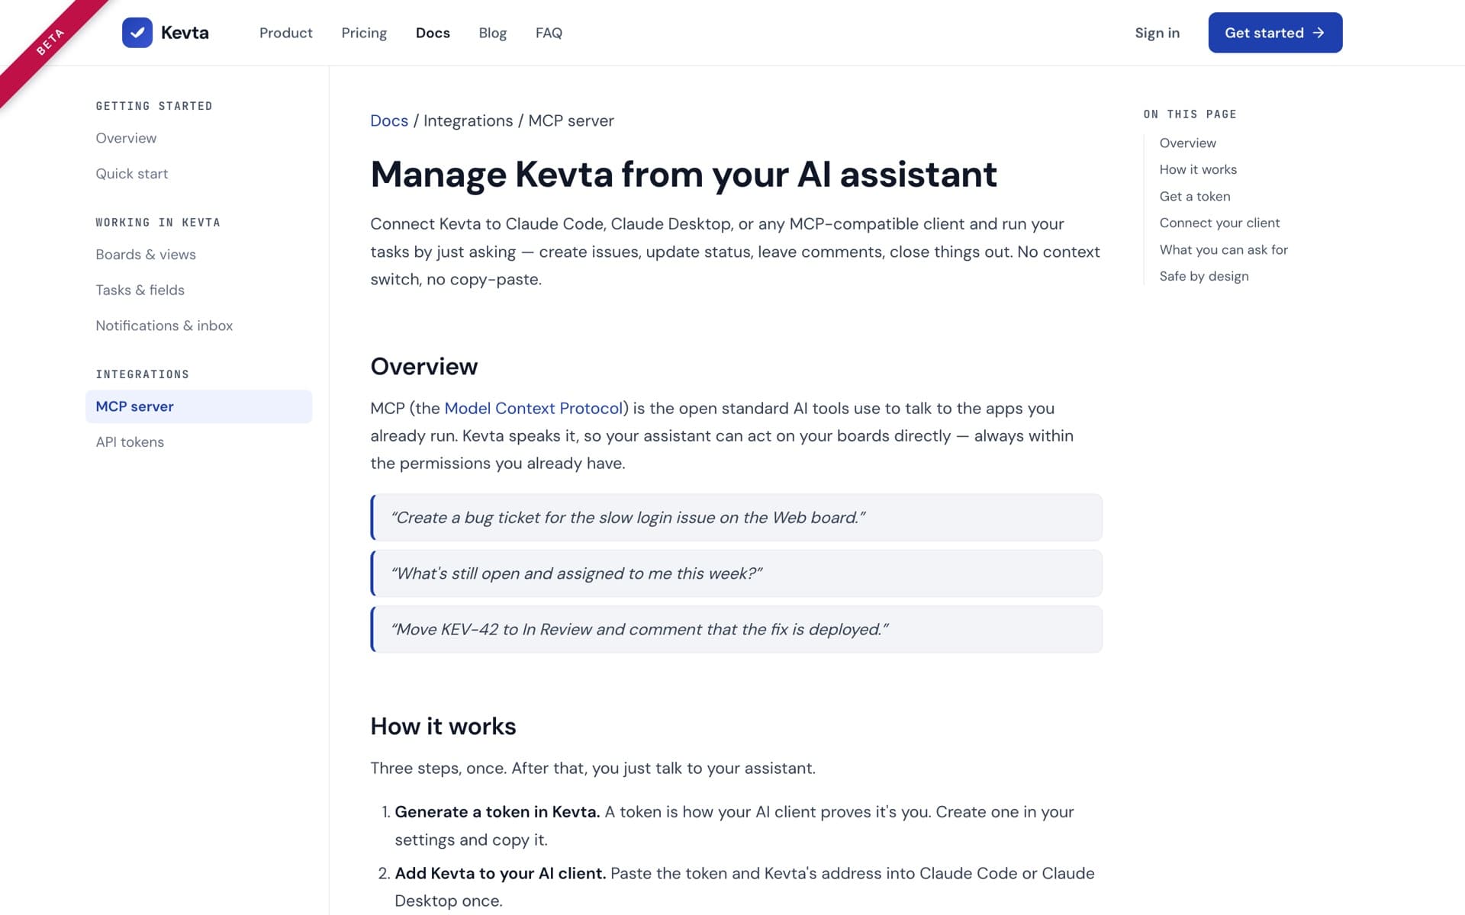1465x915 pixels.
Task: Open API tokens sidebar page
Action: pyautogui.click(x=130, y=442)
